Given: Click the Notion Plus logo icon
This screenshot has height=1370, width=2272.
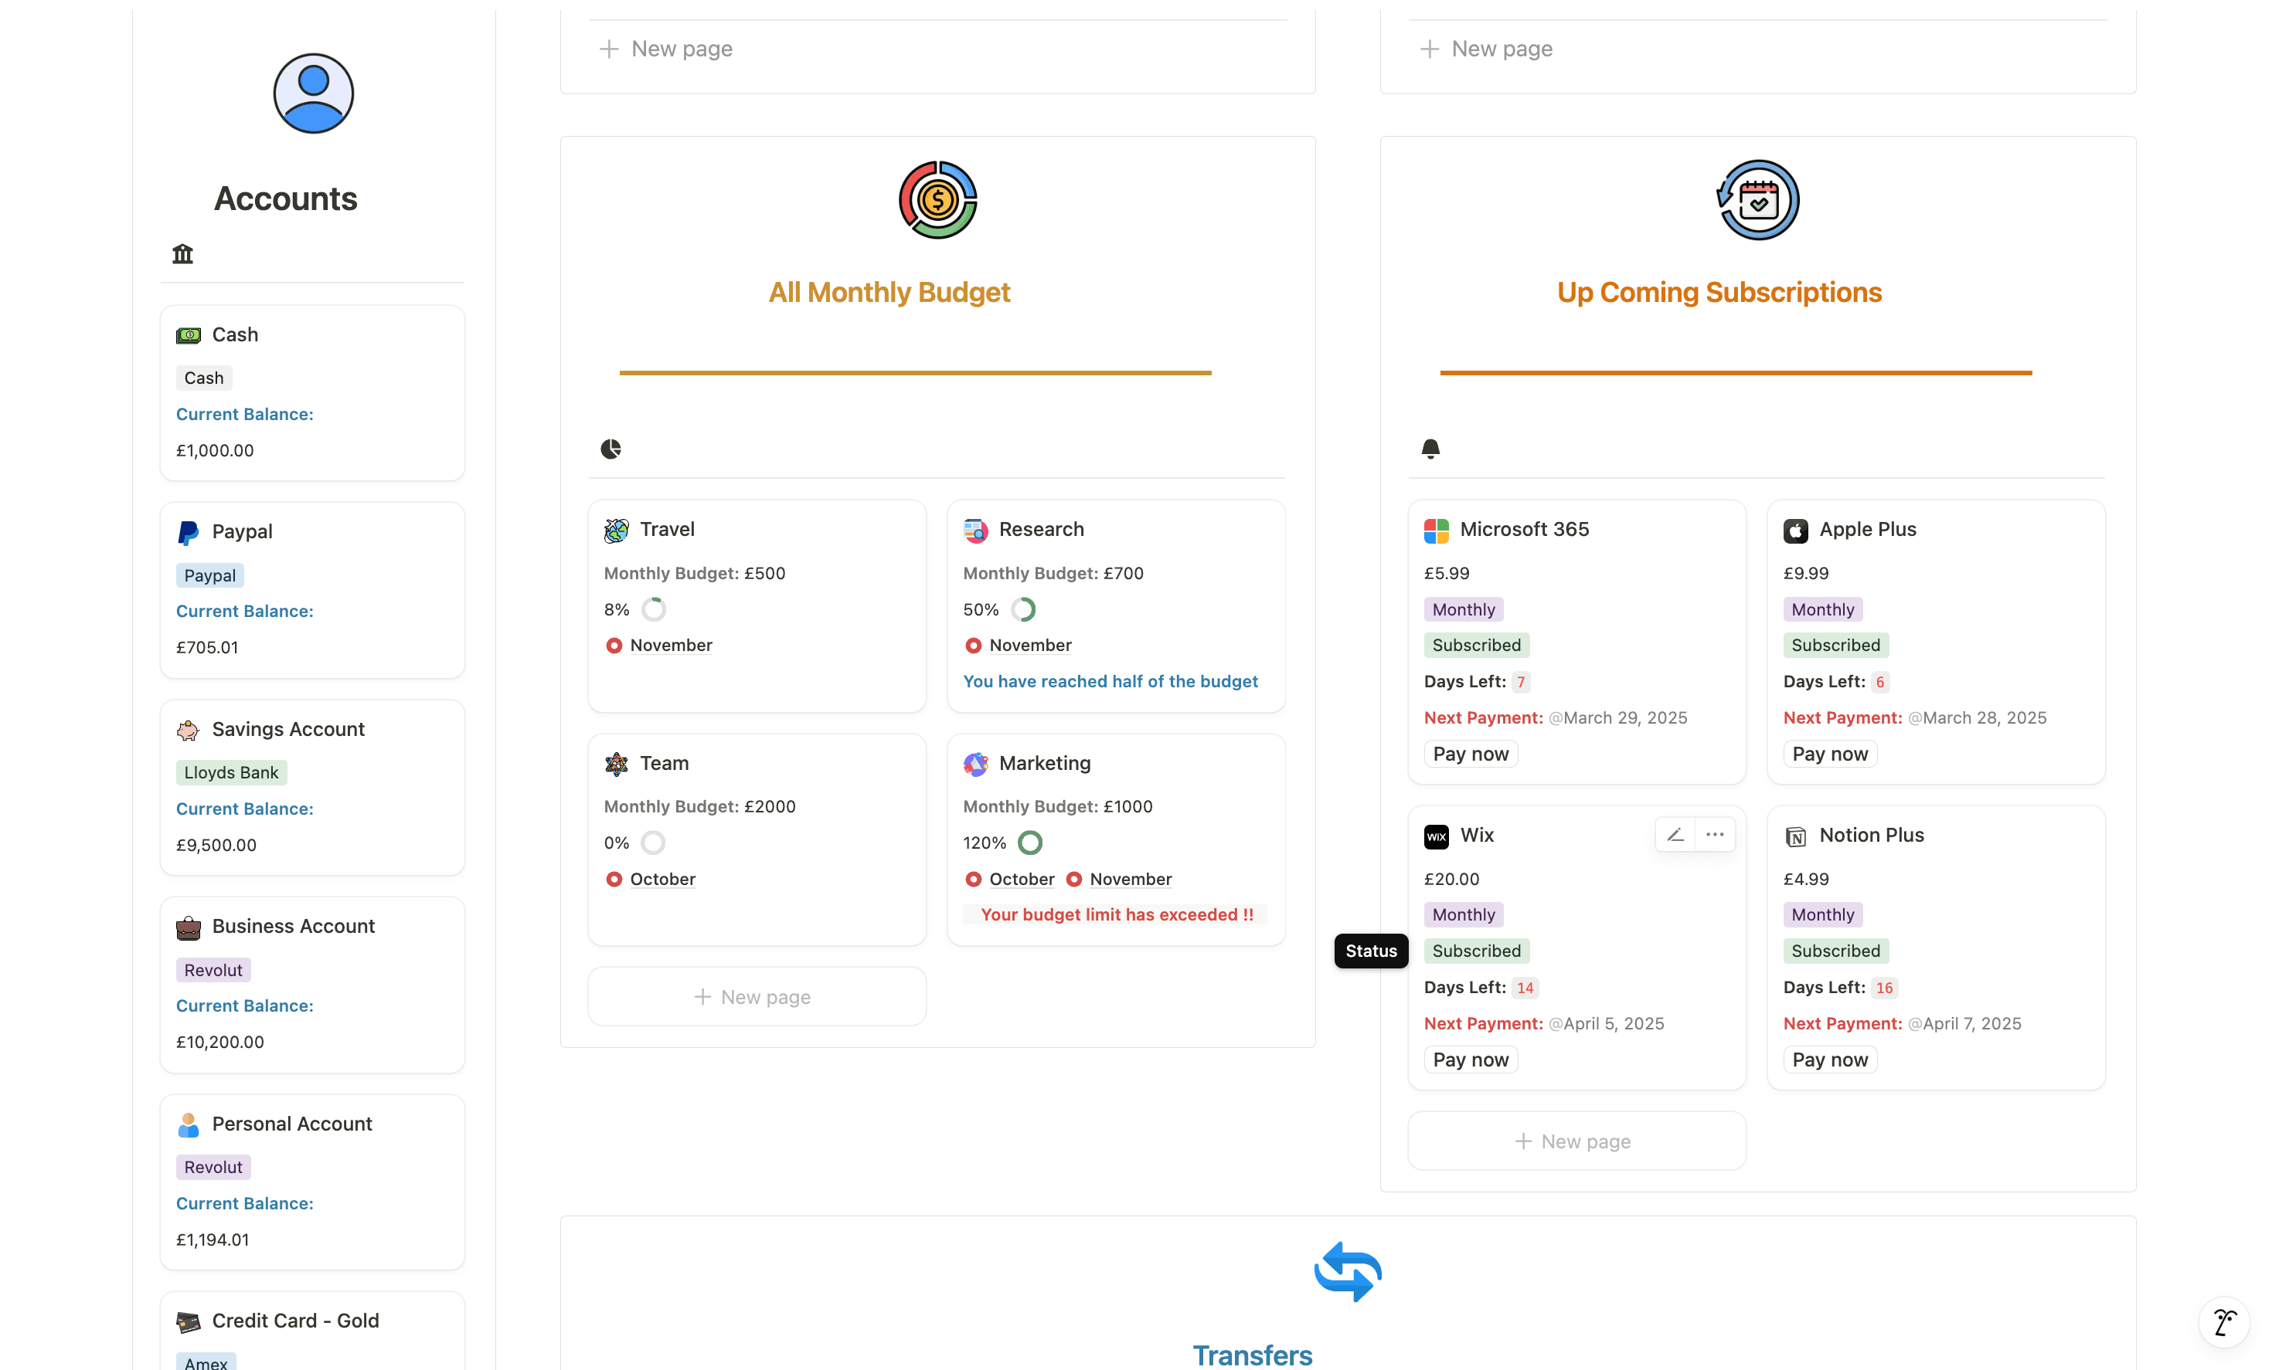Looking at the screenshot, I should pos(1795,836).
